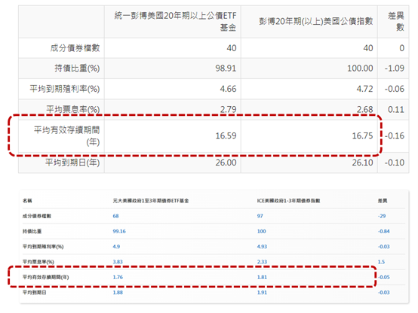Click the difference value '-0.06'
The image size is (418, 313).
pyautogui.click(x=395, y=89)
